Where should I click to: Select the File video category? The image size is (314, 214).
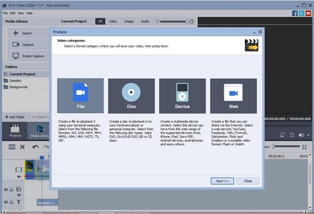coord(80,96)
